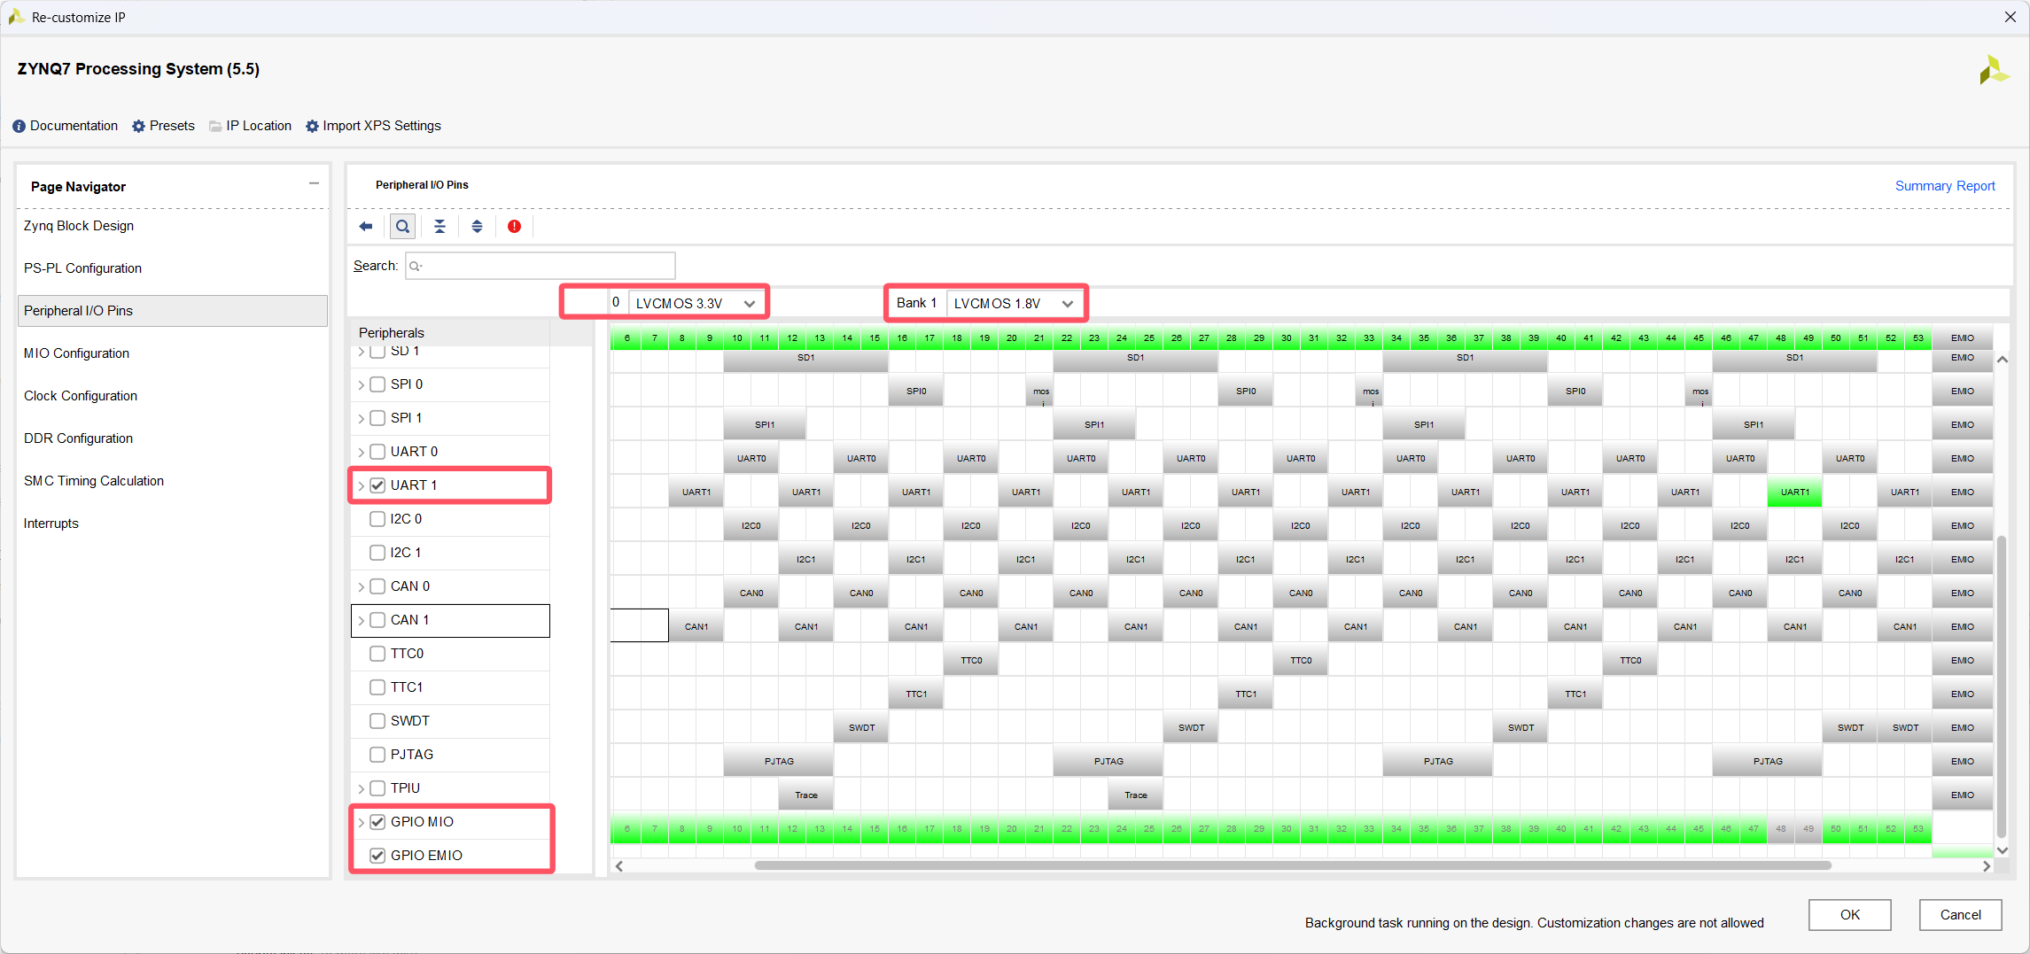This screenshot has width=2030, height=954.
Task: Enable the PJTAG checkbox
Action: [x=377, y=755]
